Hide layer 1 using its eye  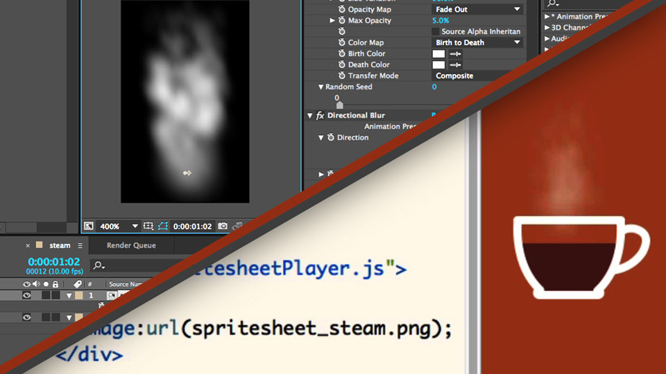(26, 295)
